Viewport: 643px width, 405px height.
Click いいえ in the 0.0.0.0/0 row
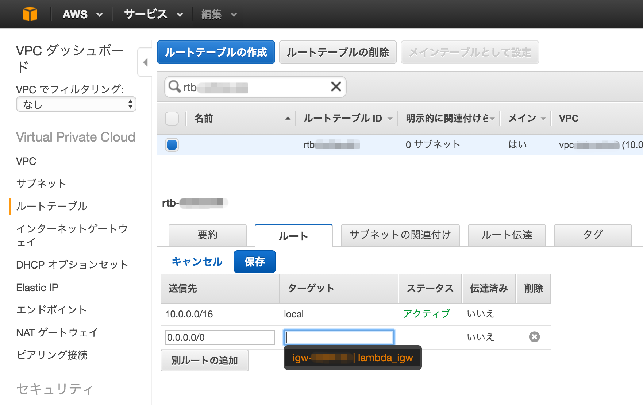click(481, 337)
